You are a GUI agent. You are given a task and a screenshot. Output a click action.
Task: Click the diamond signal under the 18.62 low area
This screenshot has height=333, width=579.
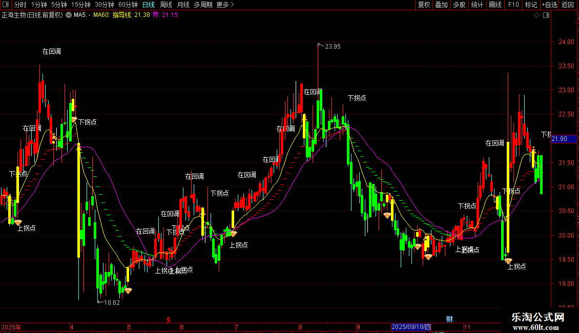click(128, 291)
